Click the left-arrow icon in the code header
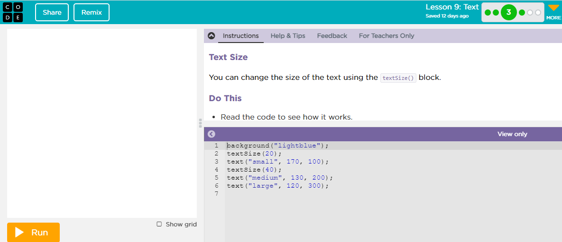This screenshot has height=242, width=562. tap(212, 134)
